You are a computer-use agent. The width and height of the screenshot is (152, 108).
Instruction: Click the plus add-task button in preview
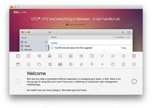click(x=50, y=32)
